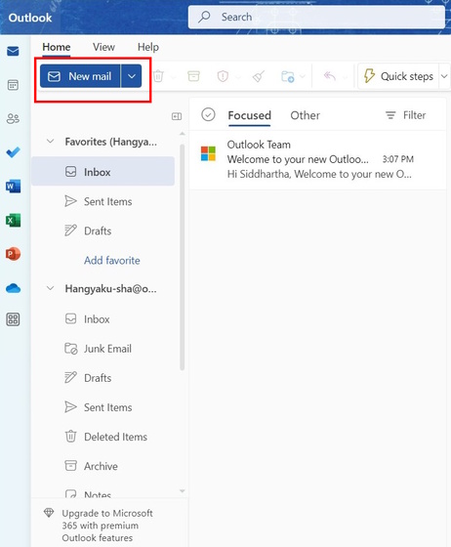
Task: Click the New mail button
Action: [80, 76]
